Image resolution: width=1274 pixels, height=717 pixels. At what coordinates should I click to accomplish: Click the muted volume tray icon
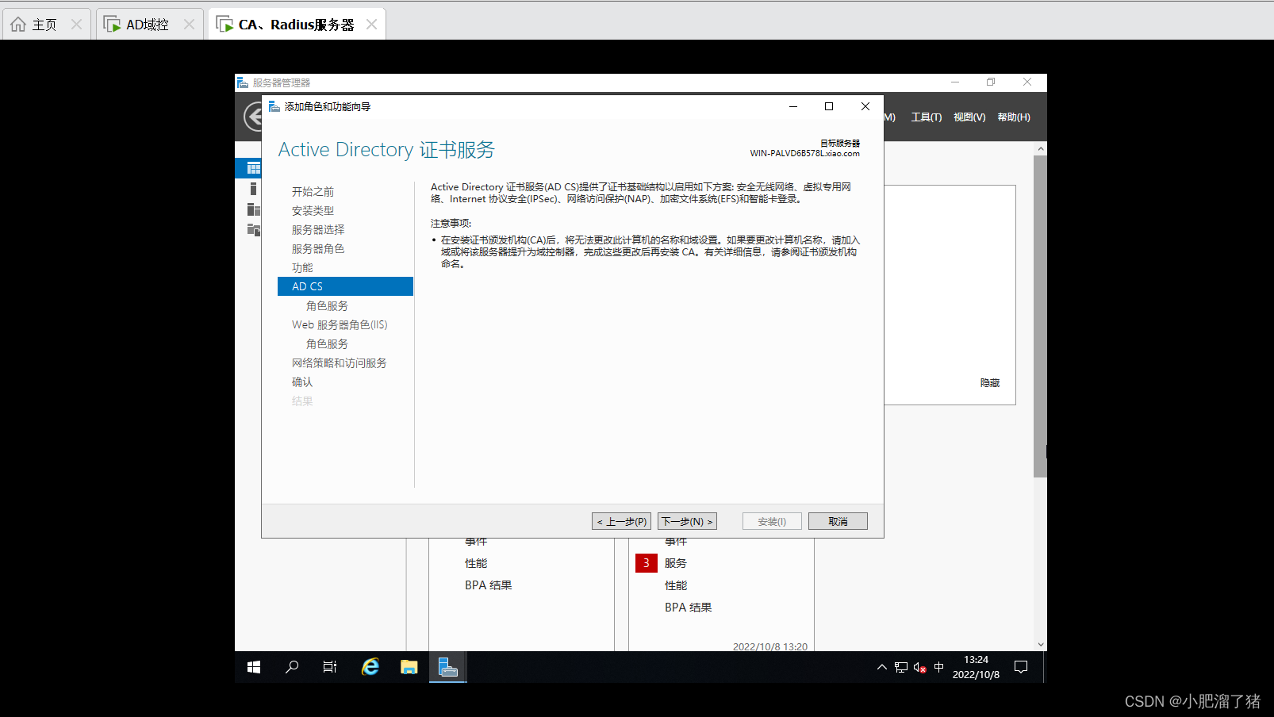tap(920, 668)
